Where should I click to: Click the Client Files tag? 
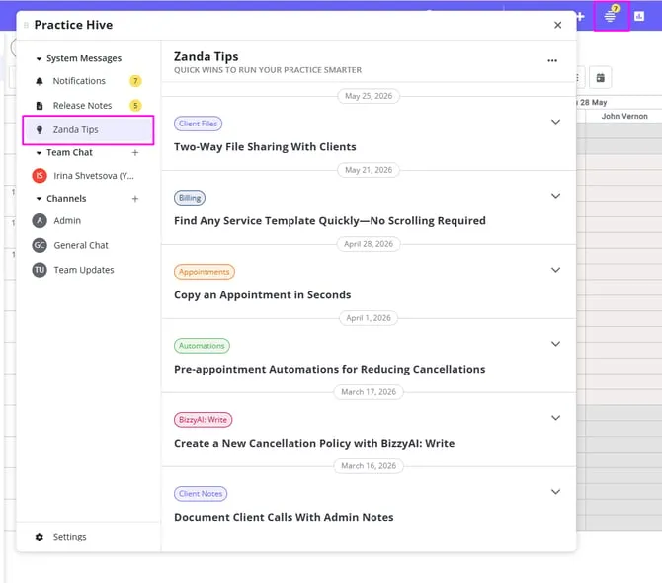(x=198, y=124)
